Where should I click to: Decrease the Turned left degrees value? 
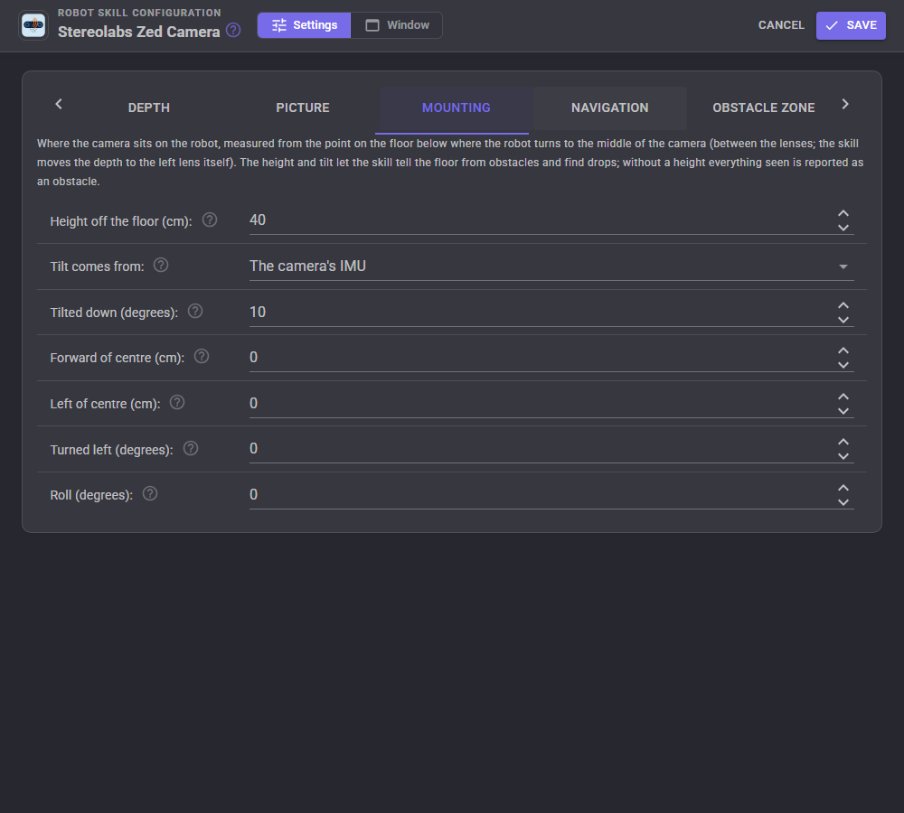pyautogui.click(x=843, y=456)
